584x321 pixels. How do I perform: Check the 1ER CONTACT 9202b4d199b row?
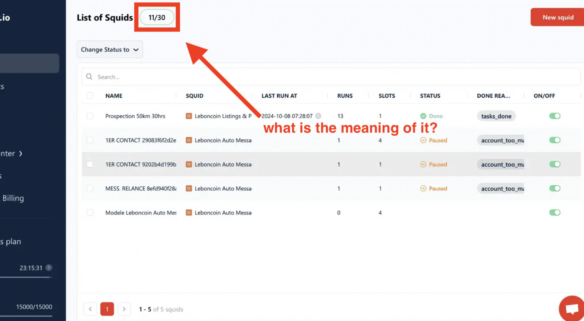pyautogui.click(x=90, y=164)
